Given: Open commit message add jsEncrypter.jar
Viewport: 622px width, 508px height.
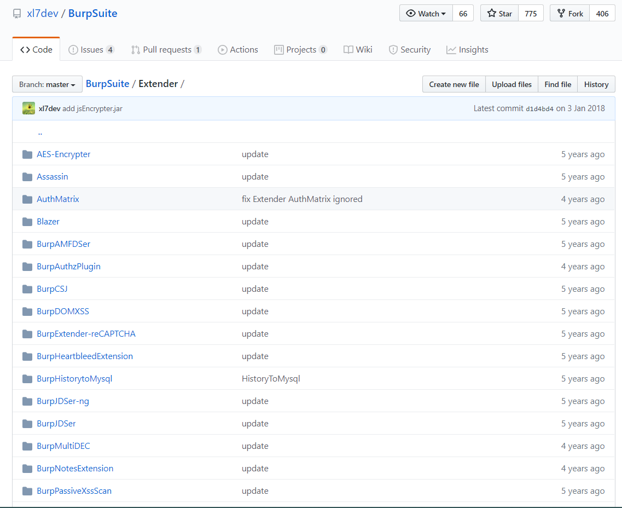Looking at the screenshot, I should [x=92, y=108].
